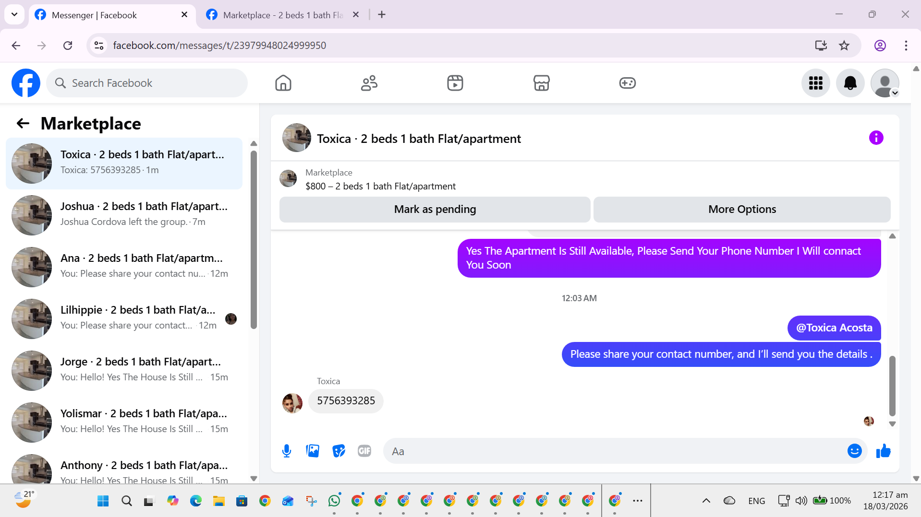921x517 pixels.
Task: Click the @Toxica Acosta mention bubble
Action: 834,328
